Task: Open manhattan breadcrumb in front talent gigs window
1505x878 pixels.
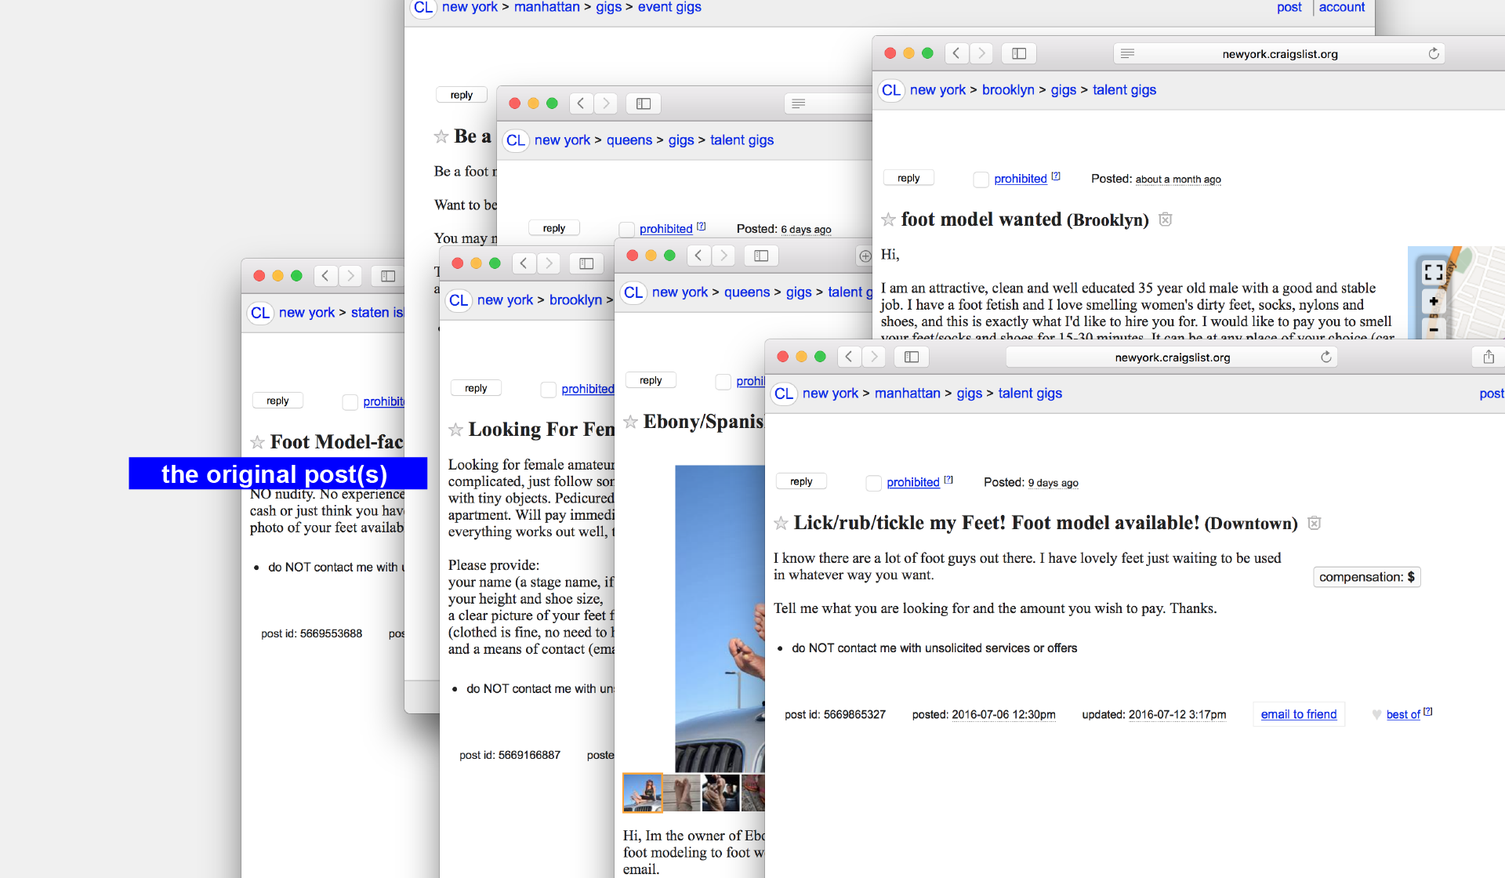Action: (x=907, y=394)
